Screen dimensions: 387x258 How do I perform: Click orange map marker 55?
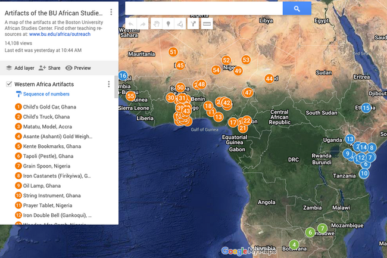[131, 96]
